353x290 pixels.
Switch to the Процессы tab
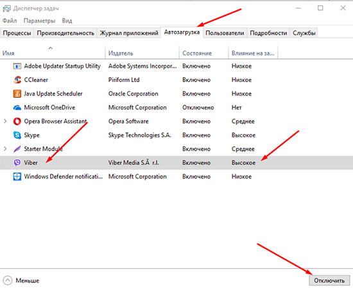click(17, 33)
